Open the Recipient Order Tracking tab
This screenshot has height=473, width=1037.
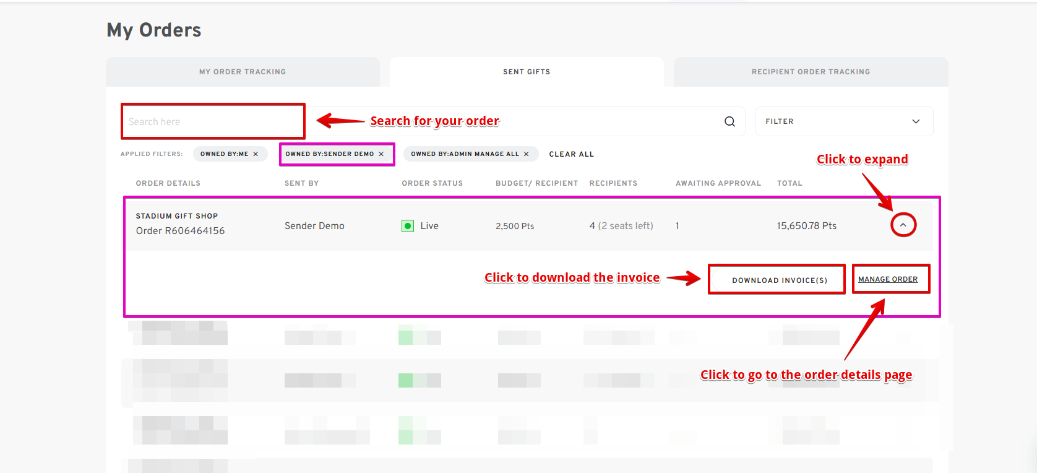pos(811,72)
